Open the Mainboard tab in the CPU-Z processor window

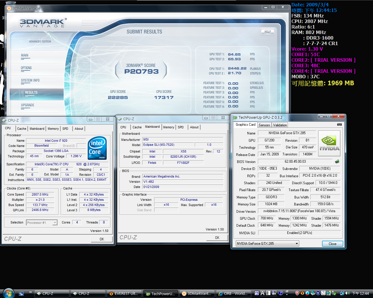click(37, 129)
